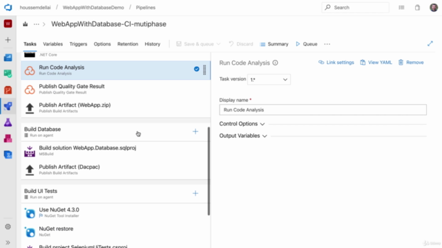
Task: Open the work items list icon in header
Action: (x=401, y=8)
